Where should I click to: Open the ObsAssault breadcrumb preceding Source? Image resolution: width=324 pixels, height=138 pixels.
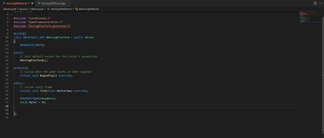[9, 9]
